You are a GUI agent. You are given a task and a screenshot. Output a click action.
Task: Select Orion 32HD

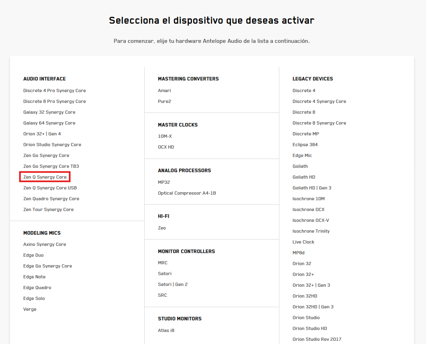pyautogui.click(x=305, y=296)
